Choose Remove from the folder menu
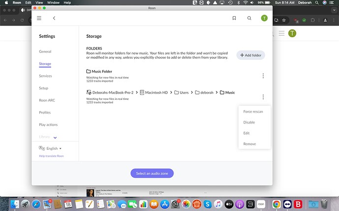Screen dimensions: 339x211 [250, 144]
